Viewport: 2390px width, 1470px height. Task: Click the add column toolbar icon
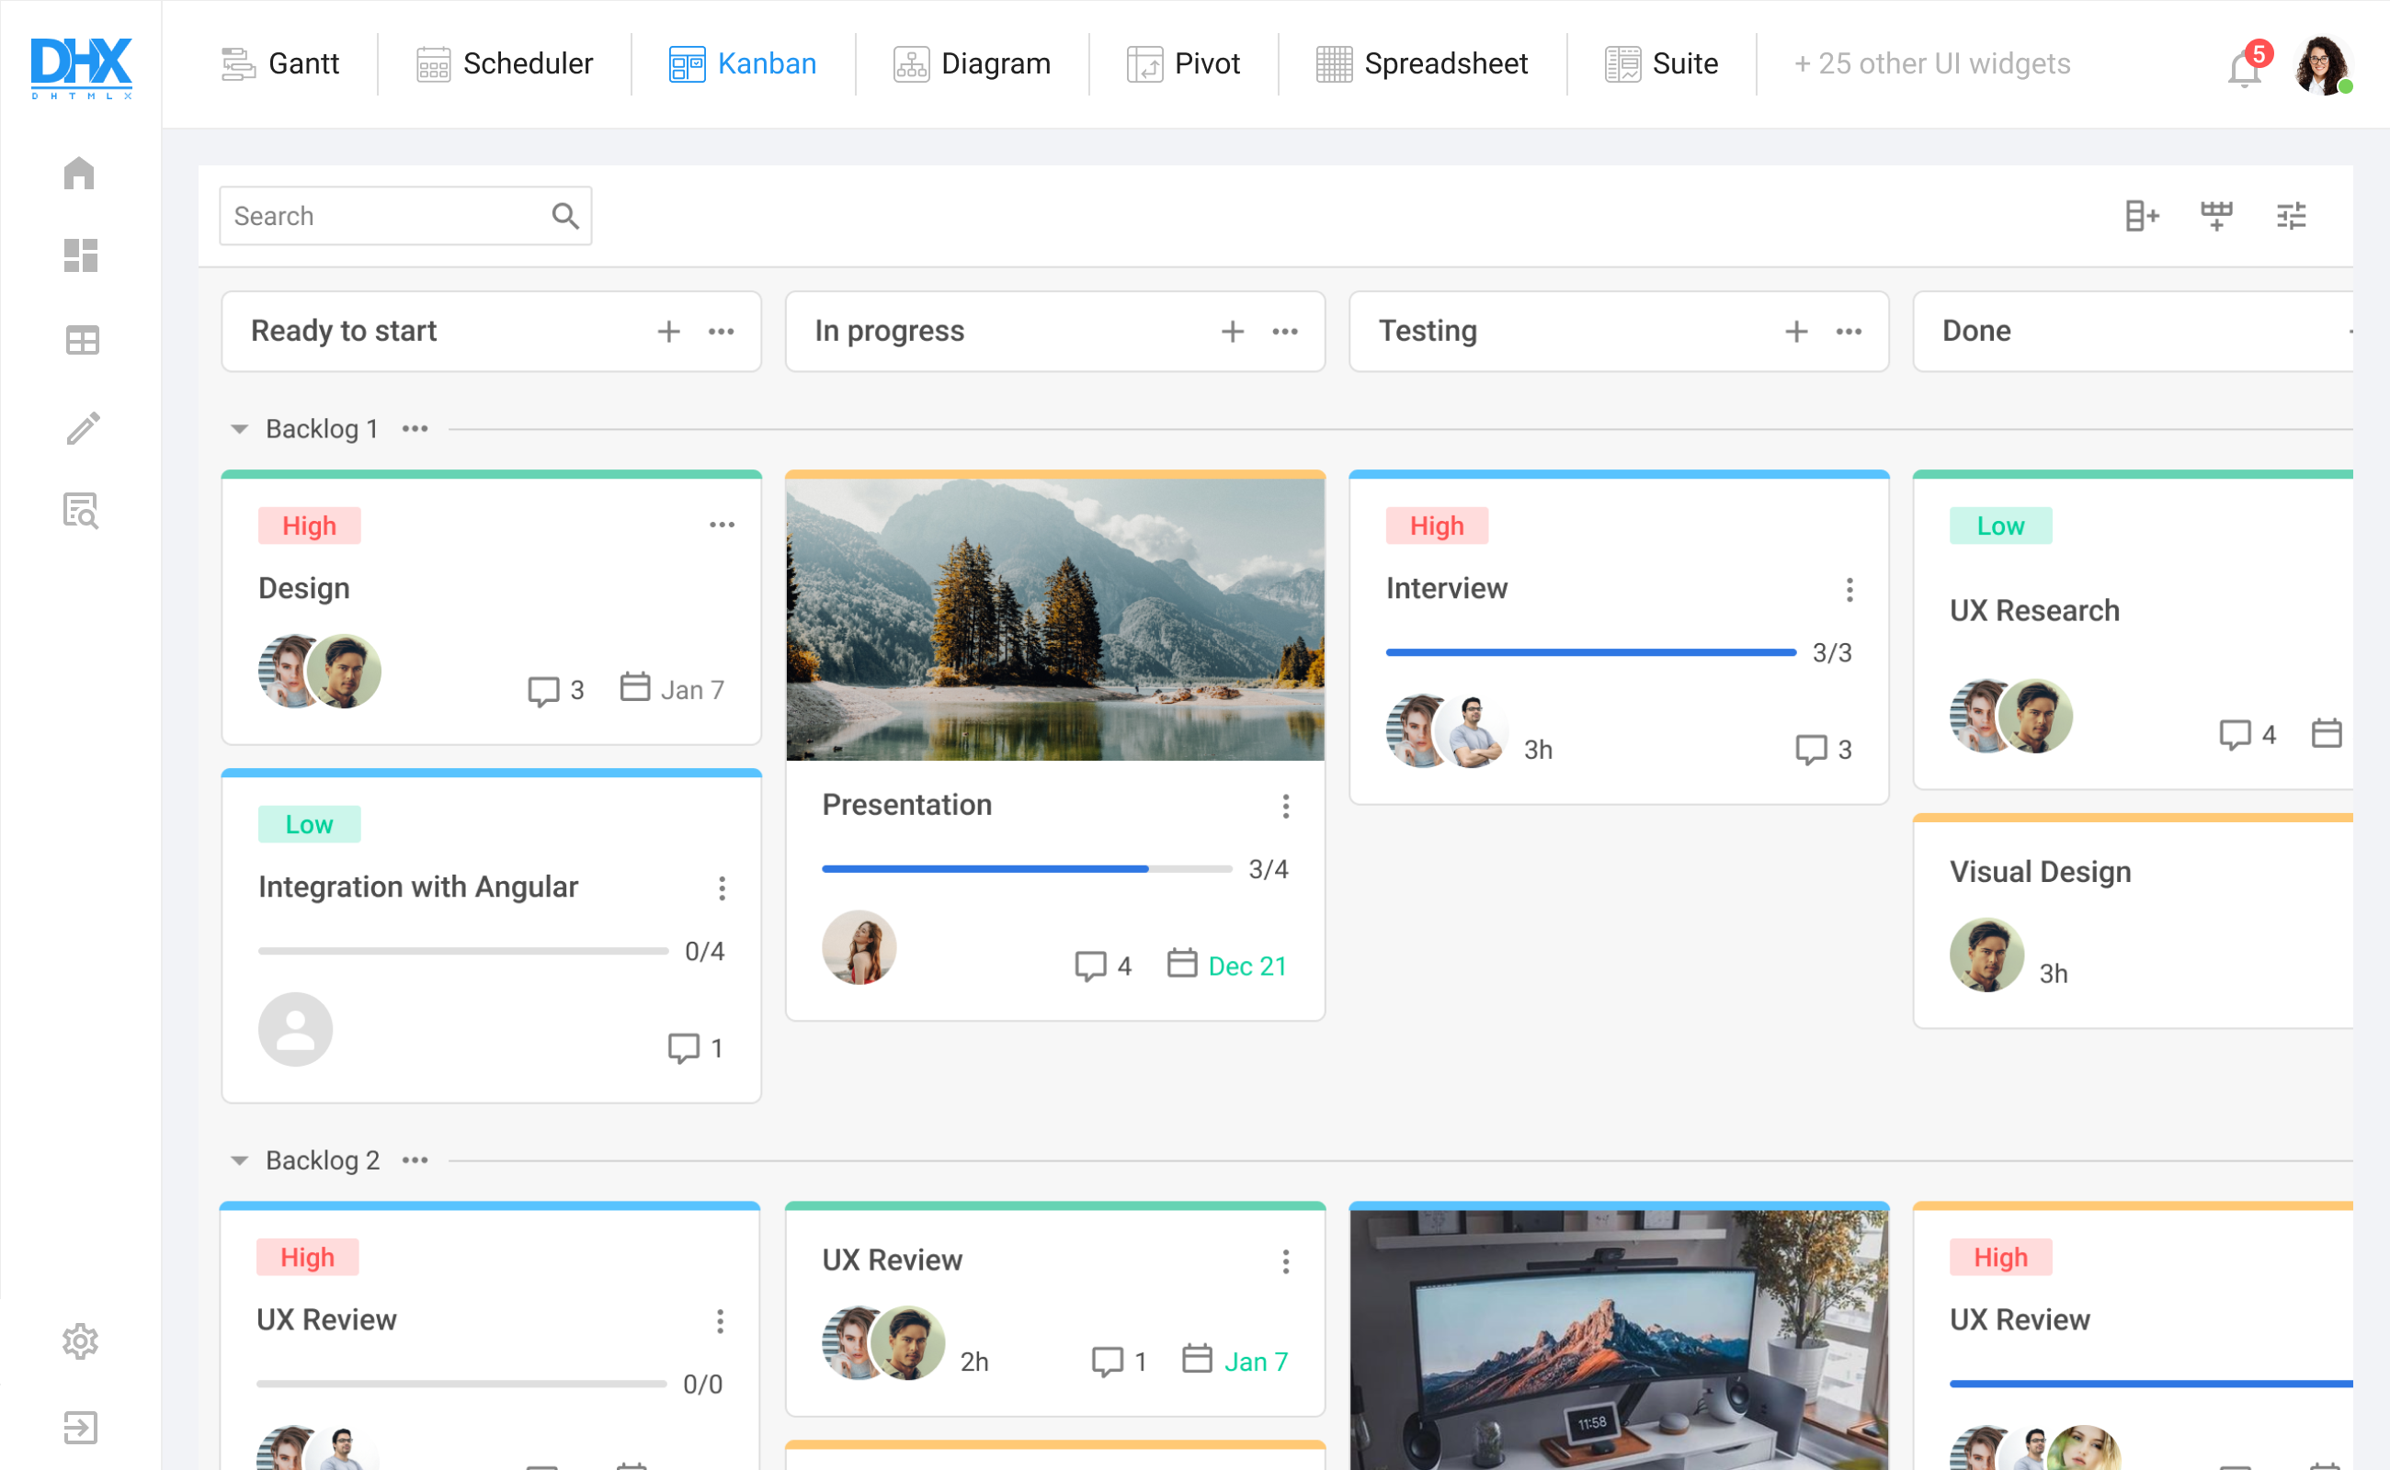(2141, 216)
